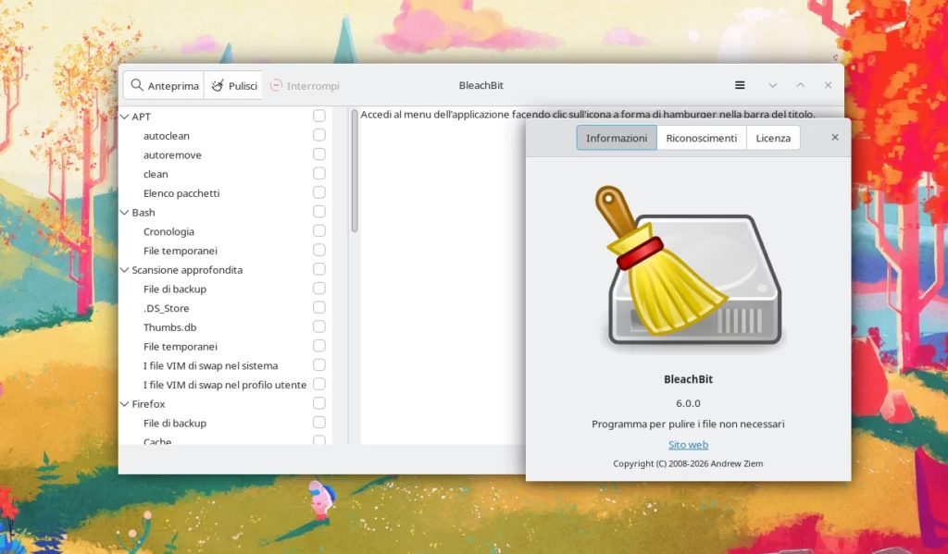Select the Informazioni tab

tap(617, 138)
